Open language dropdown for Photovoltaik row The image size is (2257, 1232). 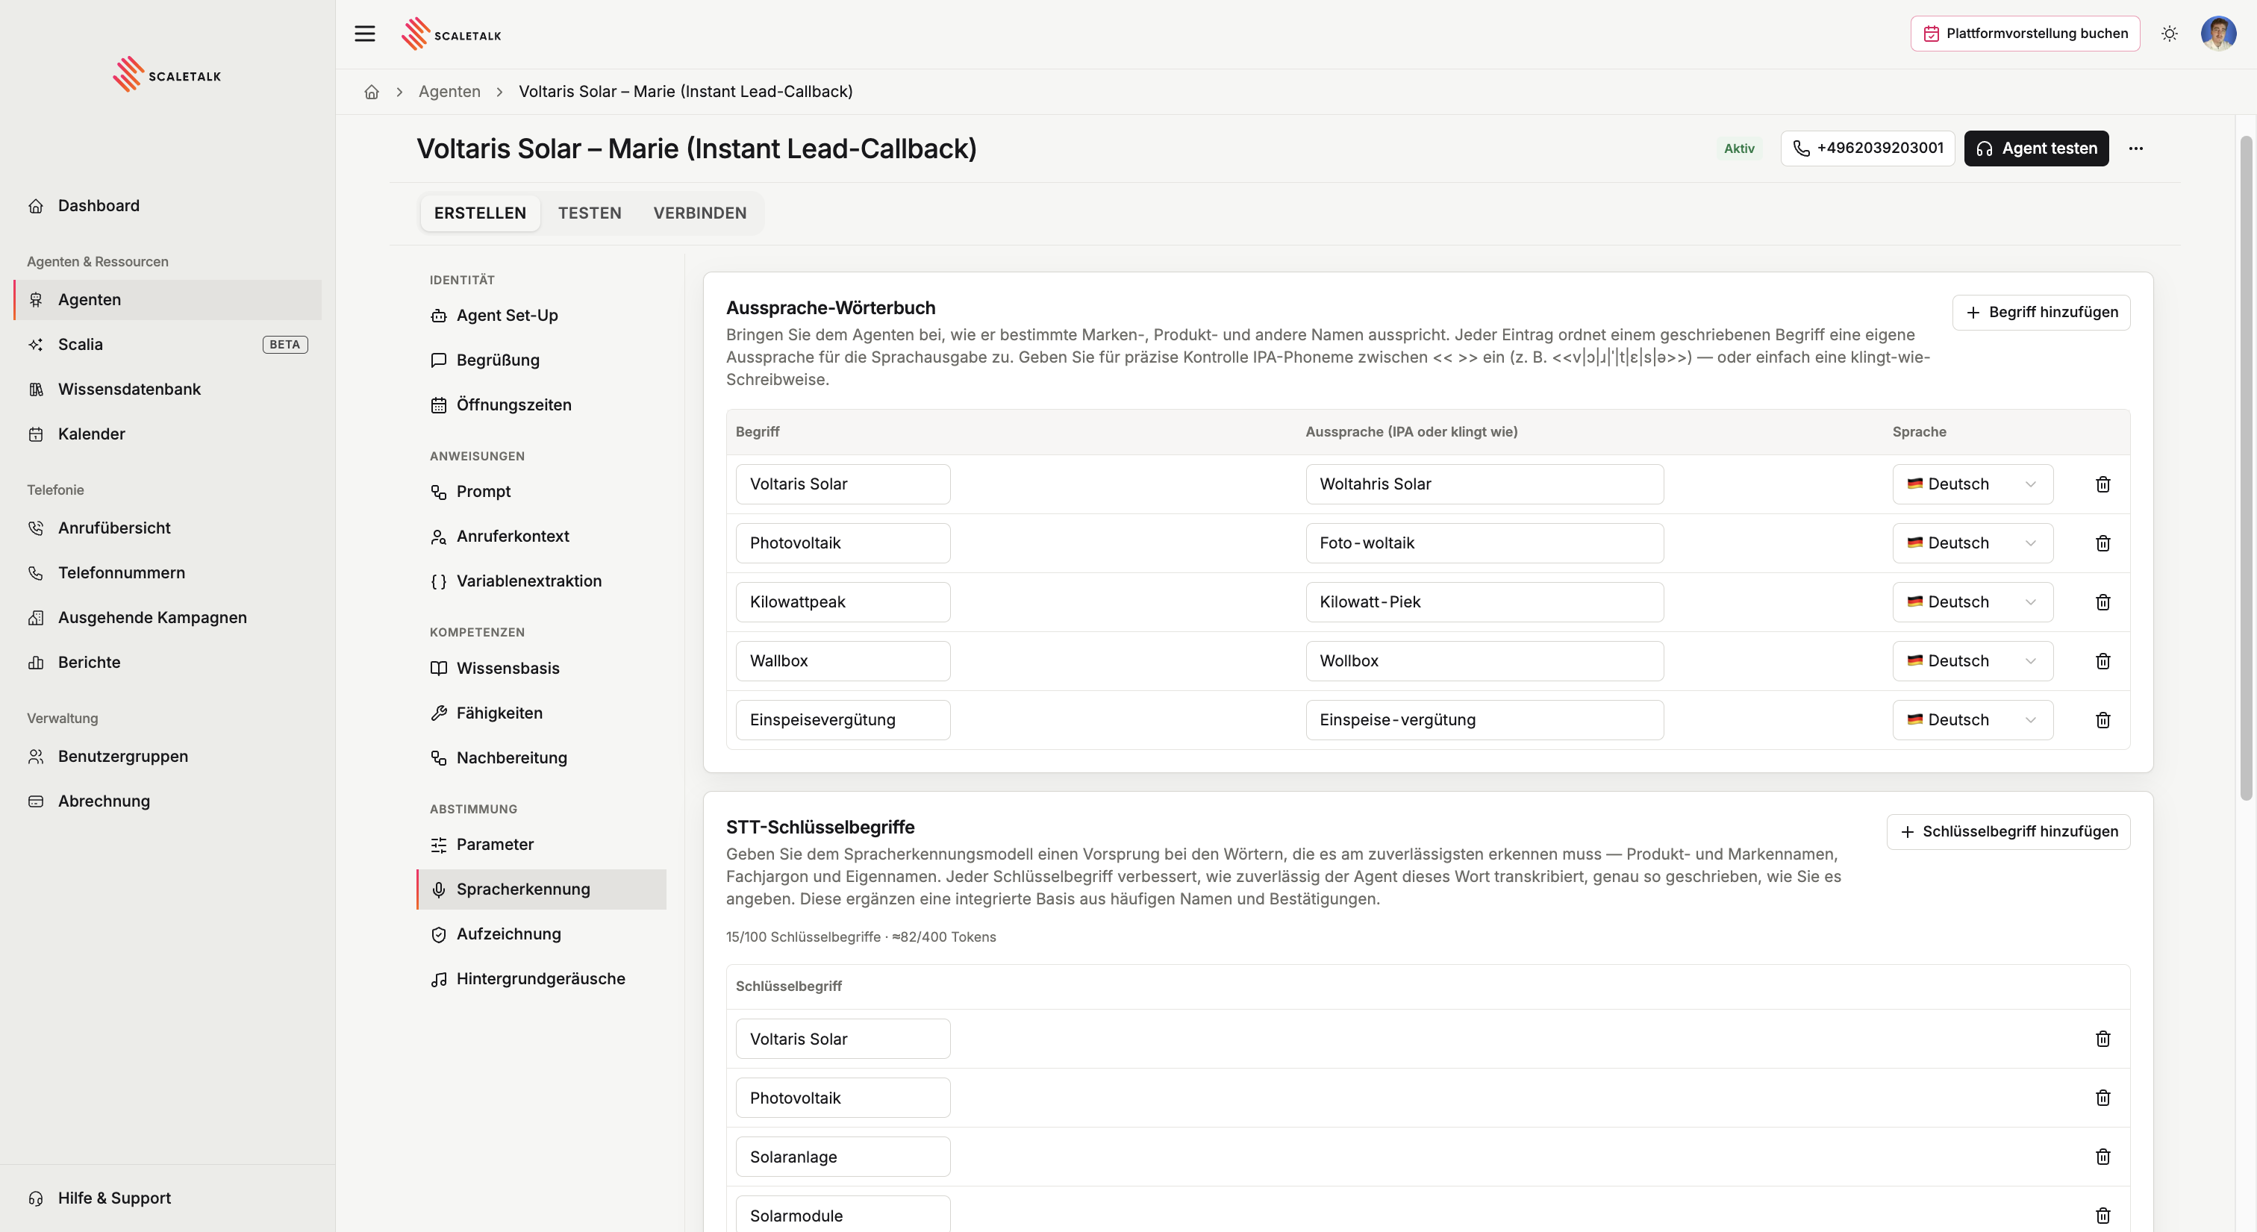coord(1972,543)
